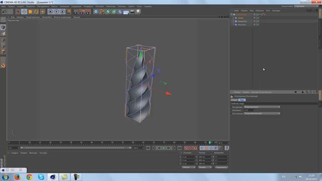Toggle green checkmark of second object row
The width and height of the screenshot is (322, 181).
258,18
